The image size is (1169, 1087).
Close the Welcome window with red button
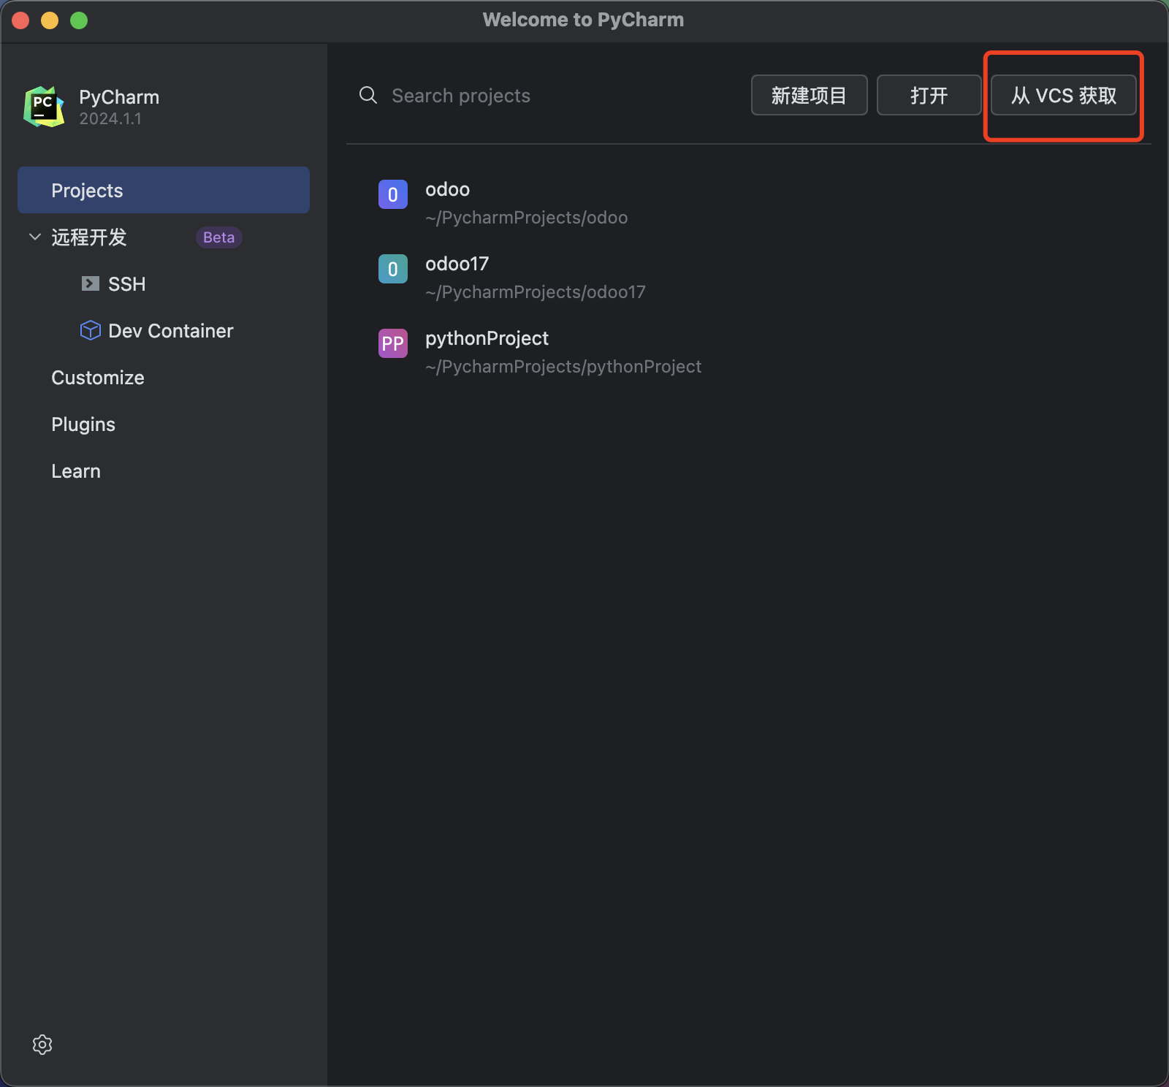click(20, 20)
